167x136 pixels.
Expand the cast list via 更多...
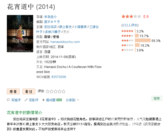click(x=67, y=32)
